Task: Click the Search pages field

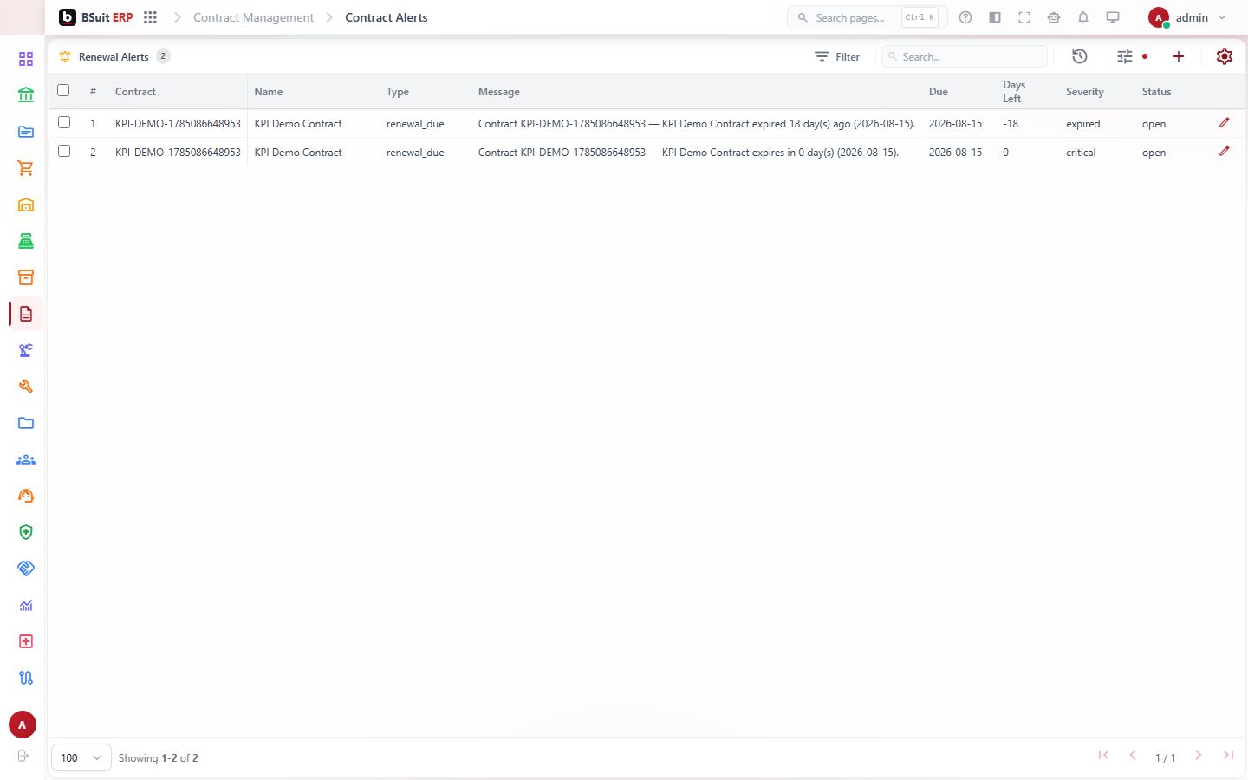Action: click(x=868, y=17)
